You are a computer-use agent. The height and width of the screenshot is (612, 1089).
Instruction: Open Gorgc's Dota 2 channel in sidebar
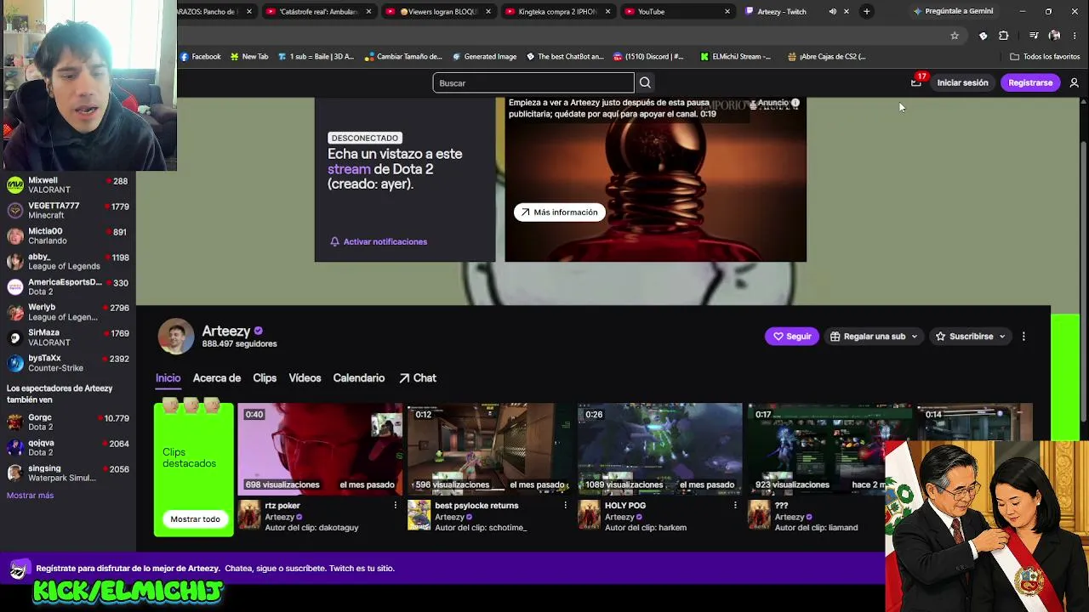point(68,422)
